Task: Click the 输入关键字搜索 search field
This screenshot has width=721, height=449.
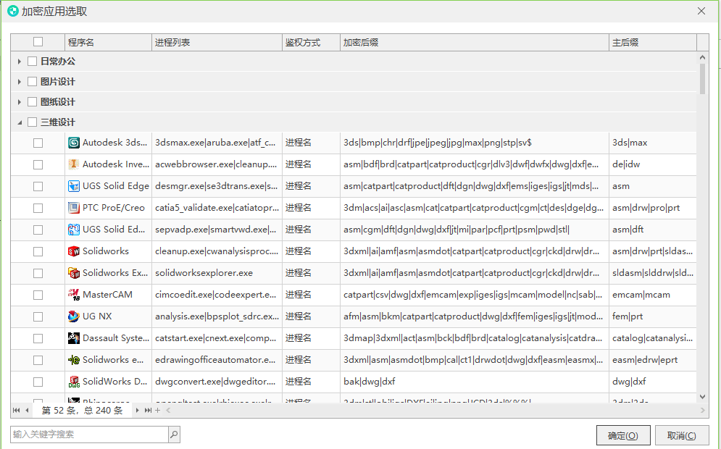Action: (x=88, y=435)
